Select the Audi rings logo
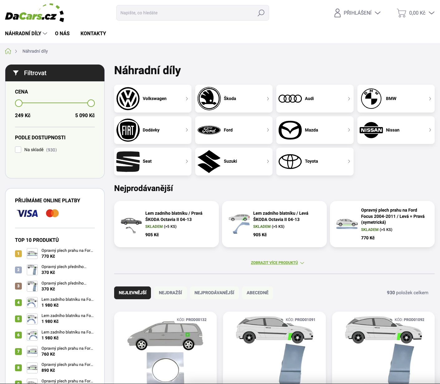 click(x=290, y=98)
